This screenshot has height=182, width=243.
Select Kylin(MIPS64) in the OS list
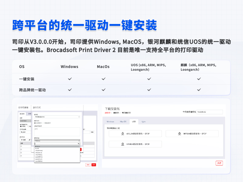(57, 157)
